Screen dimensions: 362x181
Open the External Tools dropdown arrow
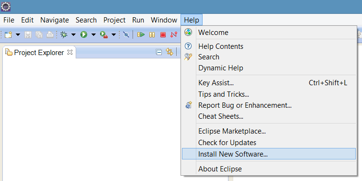click(x=113, y=35)
